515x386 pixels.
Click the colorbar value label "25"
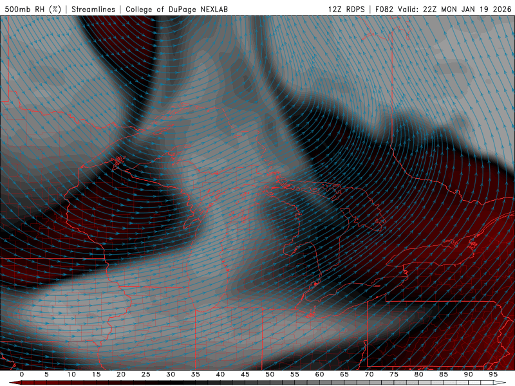pos(146,374)
